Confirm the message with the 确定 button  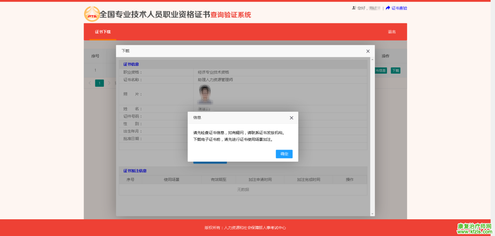[x=284, y=154]
